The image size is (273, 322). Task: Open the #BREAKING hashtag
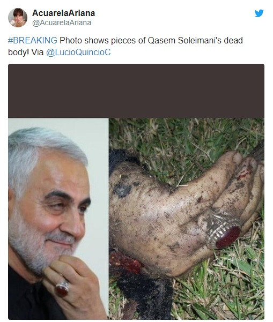33,40
